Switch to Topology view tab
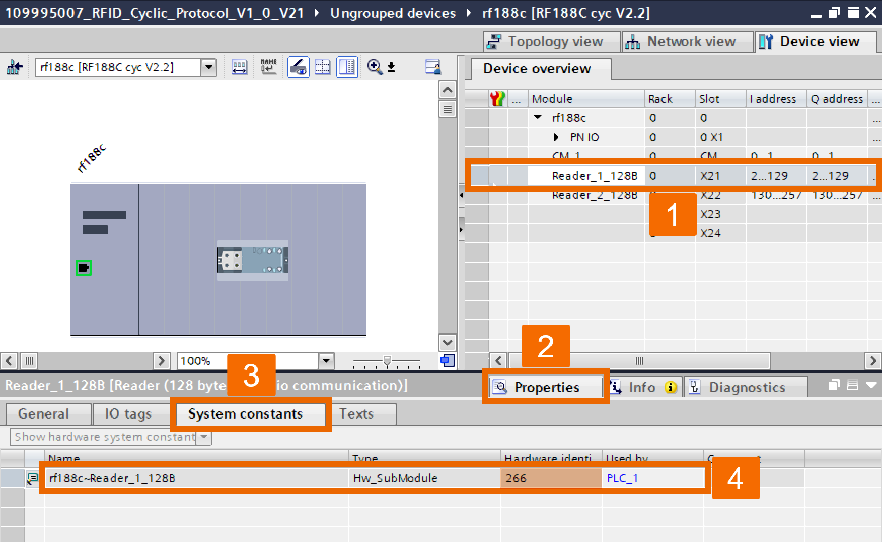 [553, 41]
